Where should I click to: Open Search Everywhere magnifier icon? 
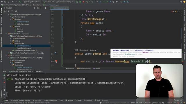point(181,2)
